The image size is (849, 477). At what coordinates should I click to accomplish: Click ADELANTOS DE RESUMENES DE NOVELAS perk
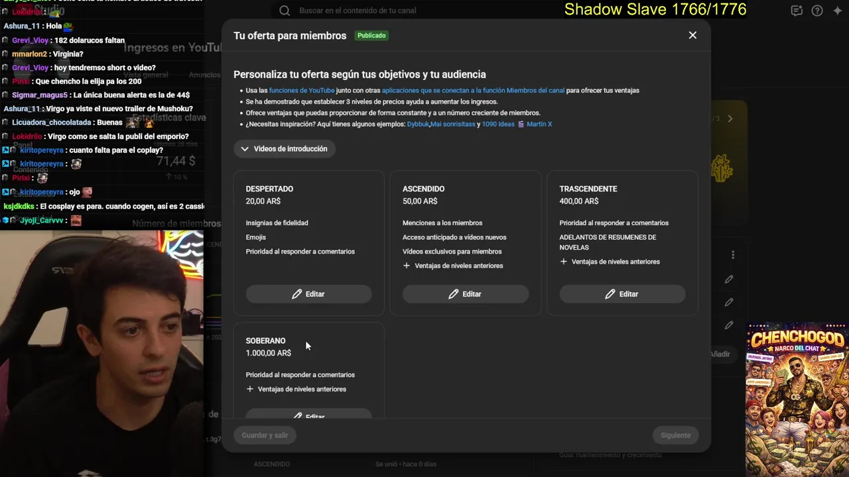point(608,242)
